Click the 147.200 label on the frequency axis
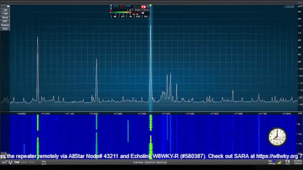 click(94, 114)
